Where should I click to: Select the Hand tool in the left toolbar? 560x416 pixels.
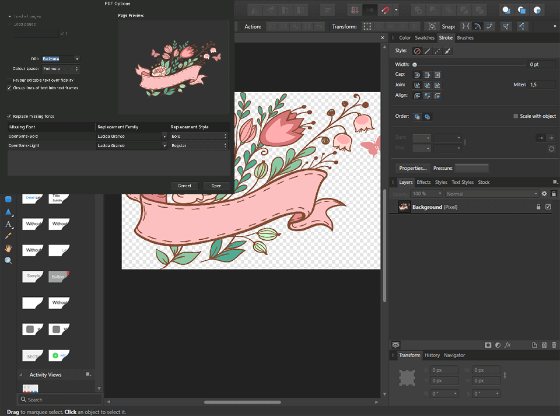(x=7, y=248)
